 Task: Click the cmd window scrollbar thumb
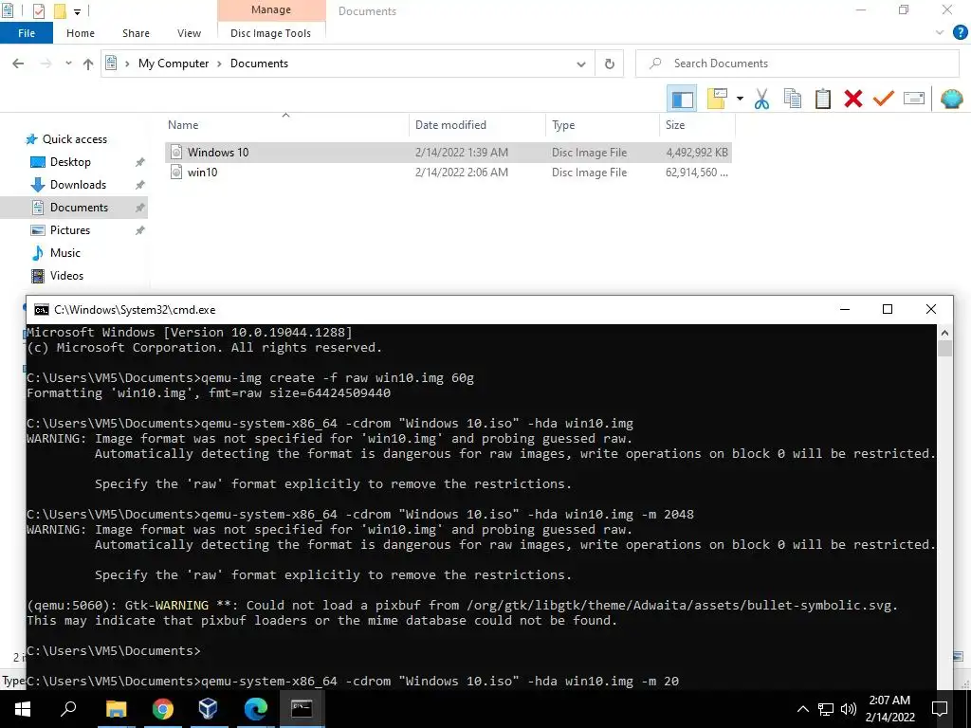click(x=944, y=349)
